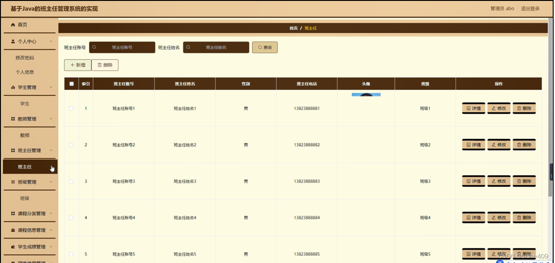Screen dimensions: 555x263
Task: Toggle the select-all header checkbox
Action: [x=71, y=84]
